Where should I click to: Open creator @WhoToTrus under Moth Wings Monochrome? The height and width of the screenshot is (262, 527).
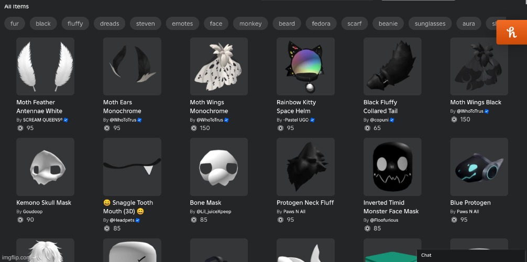210,119
